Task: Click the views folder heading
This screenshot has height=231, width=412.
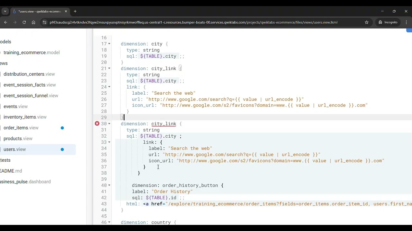Action: click(x=4, y=63)
